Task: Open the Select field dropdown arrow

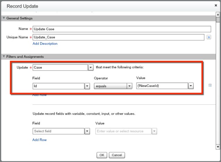Action: pos(87,131)
